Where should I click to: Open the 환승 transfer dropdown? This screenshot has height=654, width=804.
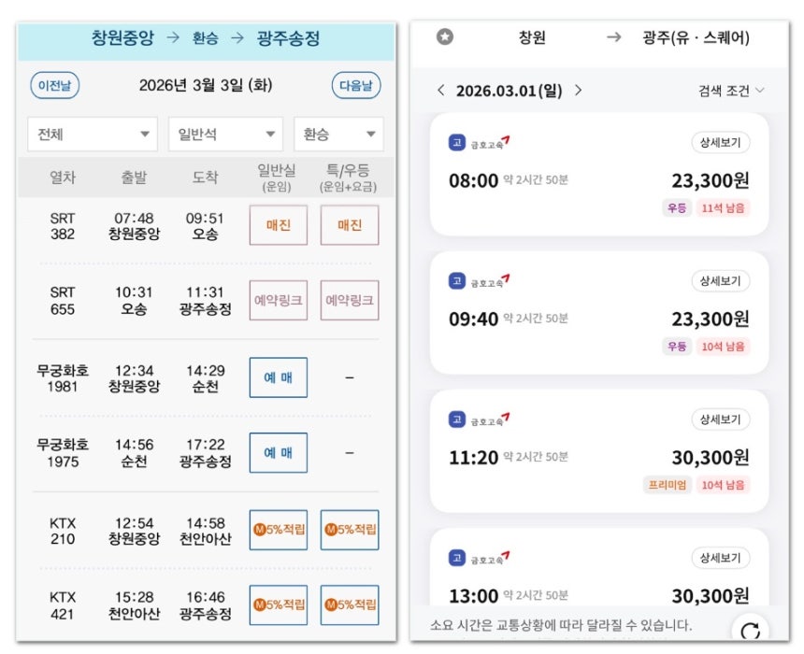tap(337, 135)
